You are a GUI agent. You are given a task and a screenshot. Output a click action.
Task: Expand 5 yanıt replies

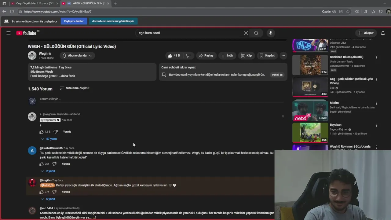(x=48, y=199)
